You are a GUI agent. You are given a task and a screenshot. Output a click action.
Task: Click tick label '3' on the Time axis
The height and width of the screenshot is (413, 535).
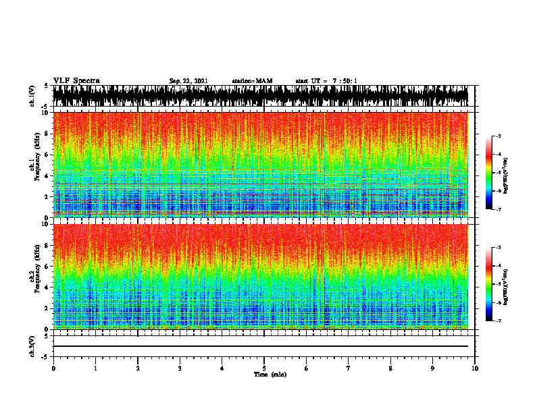(x=180, y=368)
